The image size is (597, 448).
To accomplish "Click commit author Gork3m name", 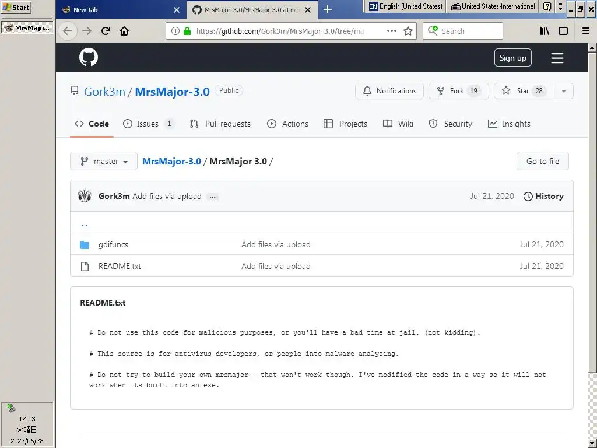I will click(x=114, y=196).
